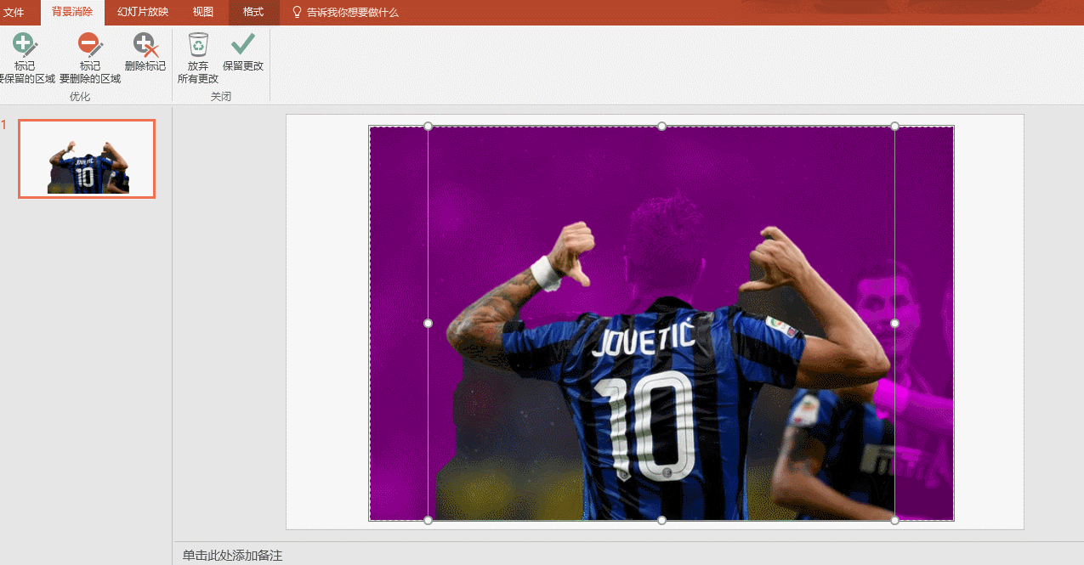Click the 优化 group label

coord(80,97)
